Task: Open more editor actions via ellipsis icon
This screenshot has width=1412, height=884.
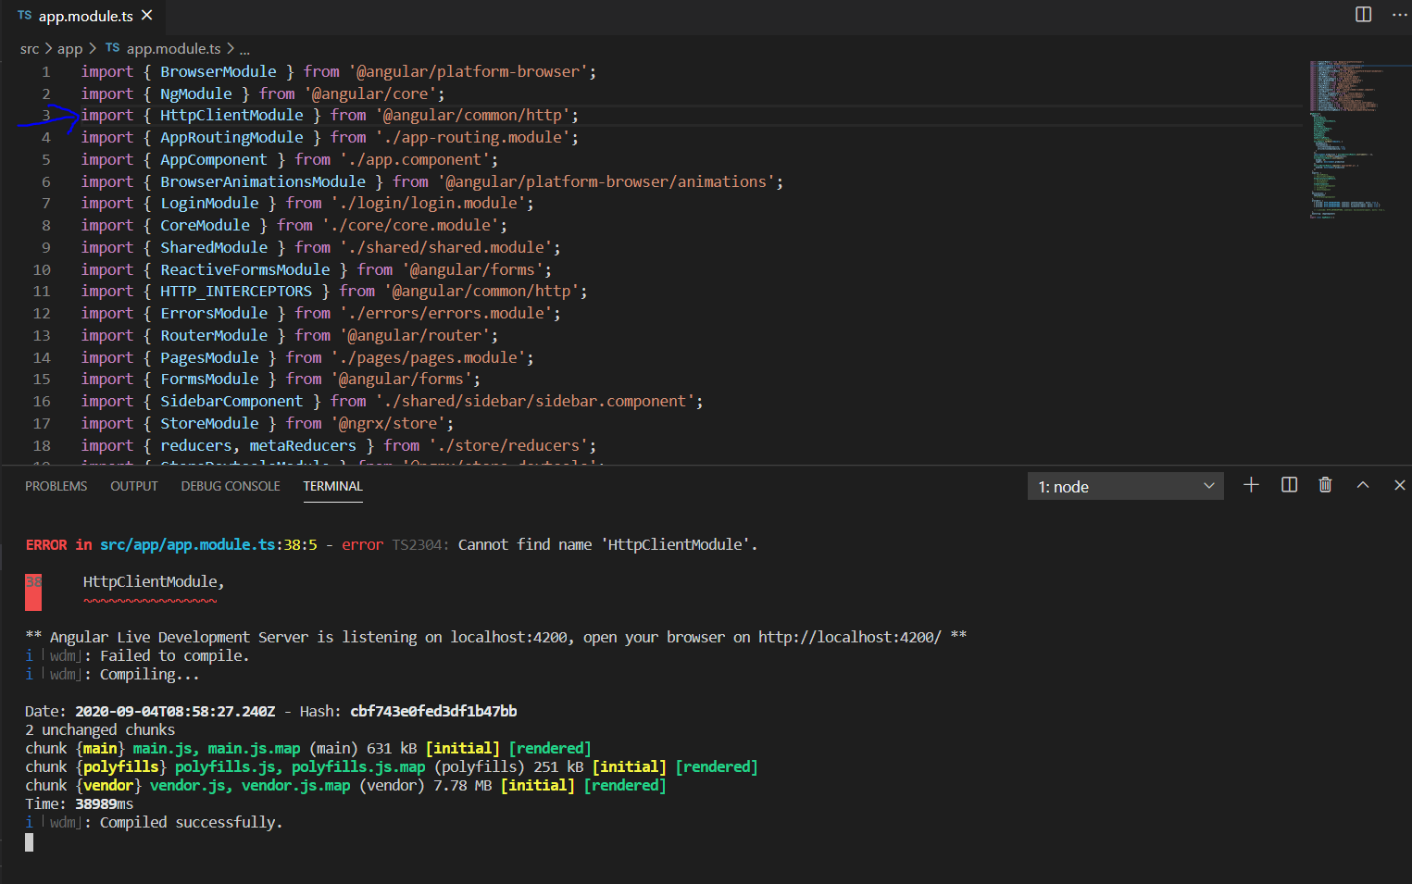Action: pyautogui.click(x=1399, y=14)
